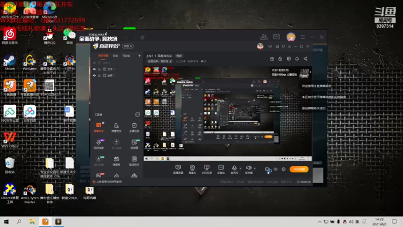Share the live room via share icon
Image resolution: width=403 pixels, height=227 pixels.
pos(305,59)
